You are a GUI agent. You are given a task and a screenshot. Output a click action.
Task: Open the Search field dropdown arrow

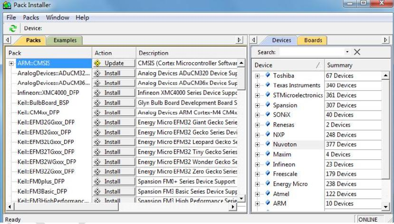pos(347,52)
